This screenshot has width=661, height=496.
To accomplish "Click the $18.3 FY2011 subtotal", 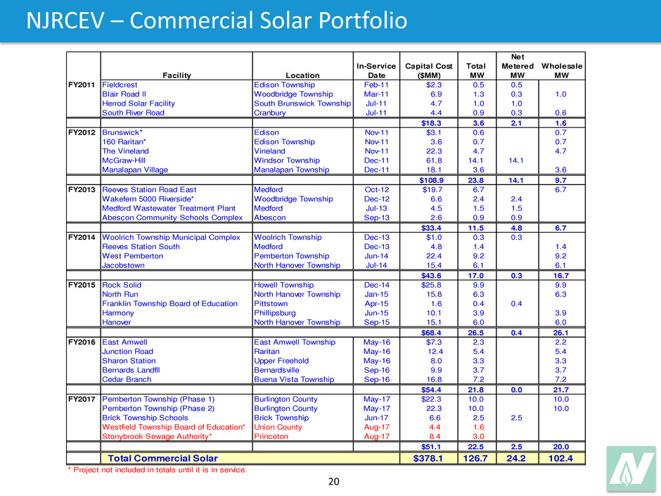I will point(431,123).
